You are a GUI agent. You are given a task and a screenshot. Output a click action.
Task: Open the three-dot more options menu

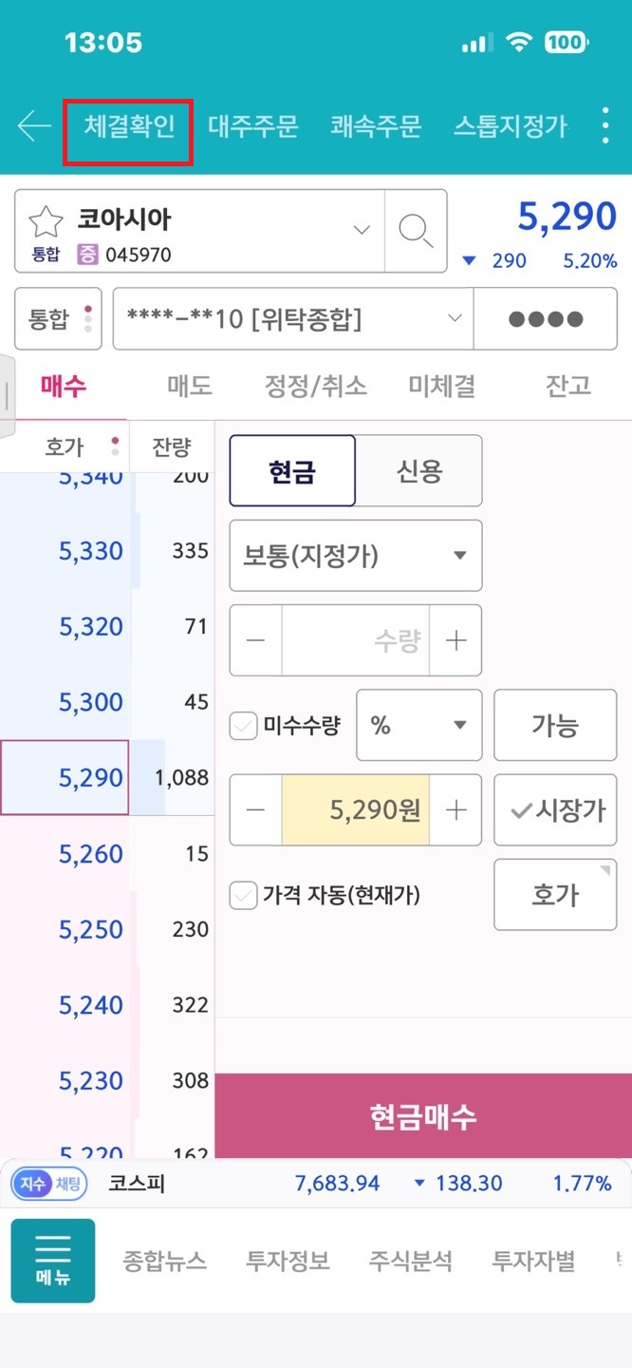tap(605, 126)
